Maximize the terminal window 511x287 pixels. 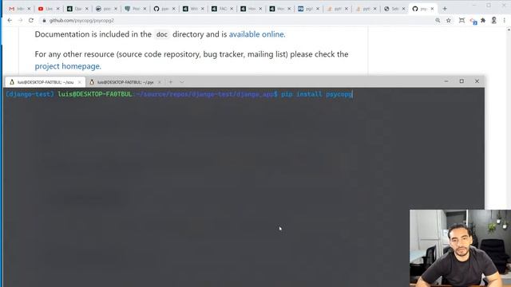[461, 81]
